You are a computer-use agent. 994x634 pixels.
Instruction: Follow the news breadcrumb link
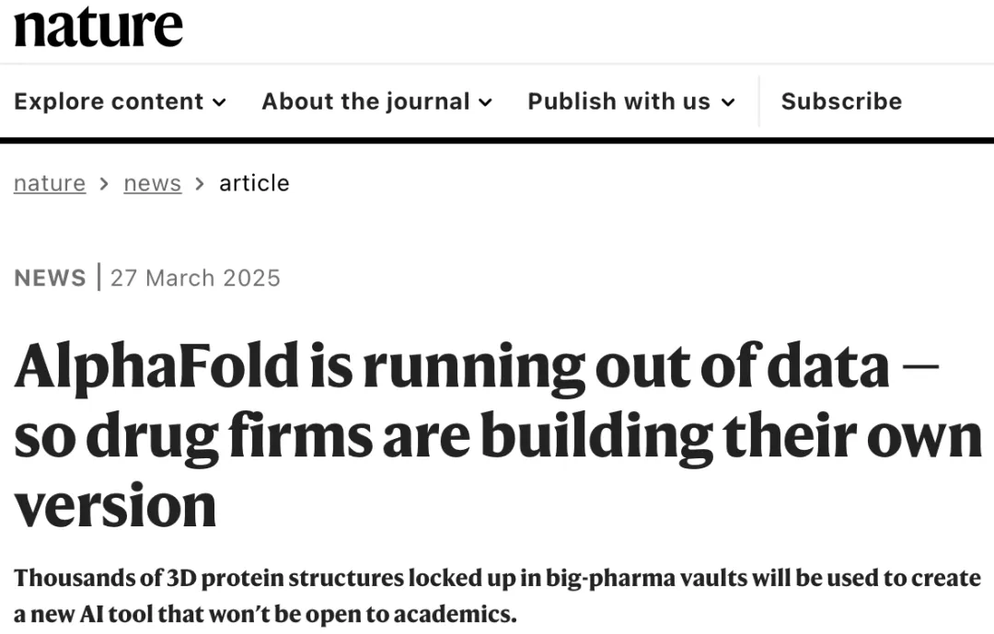(x=152, y=183)
